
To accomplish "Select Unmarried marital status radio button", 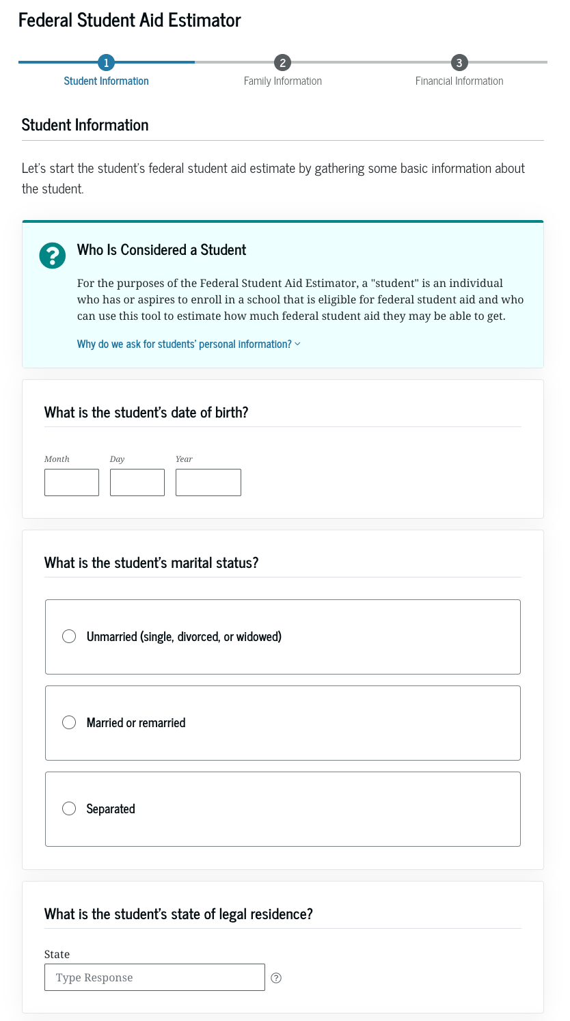I will pyautogui.click(x=69, y=637).
